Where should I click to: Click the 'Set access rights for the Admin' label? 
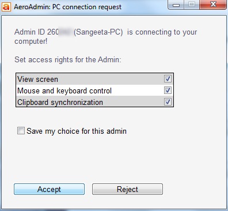68,60
